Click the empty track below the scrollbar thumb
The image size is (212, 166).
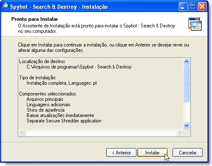tap(186, 112)
